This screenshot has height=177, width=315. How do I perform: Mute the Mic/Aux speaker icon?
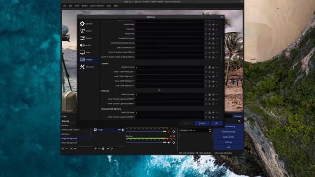[x=169, y=143]
